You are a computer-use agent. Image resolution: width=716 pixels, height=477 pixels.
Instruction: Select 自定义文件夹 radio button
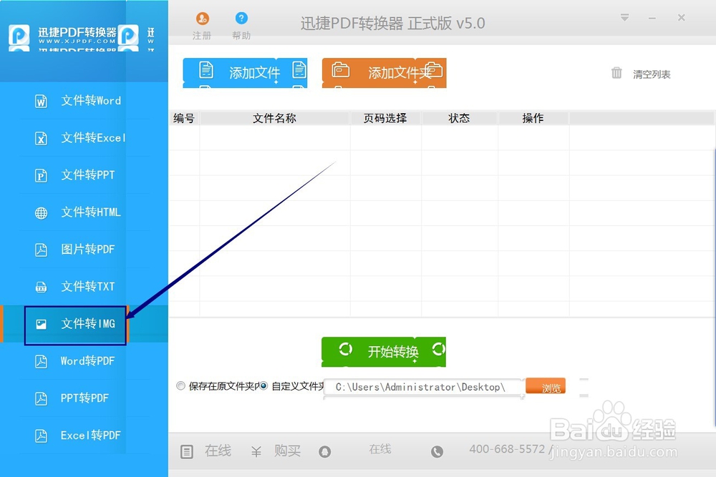(x=263, y=385)
